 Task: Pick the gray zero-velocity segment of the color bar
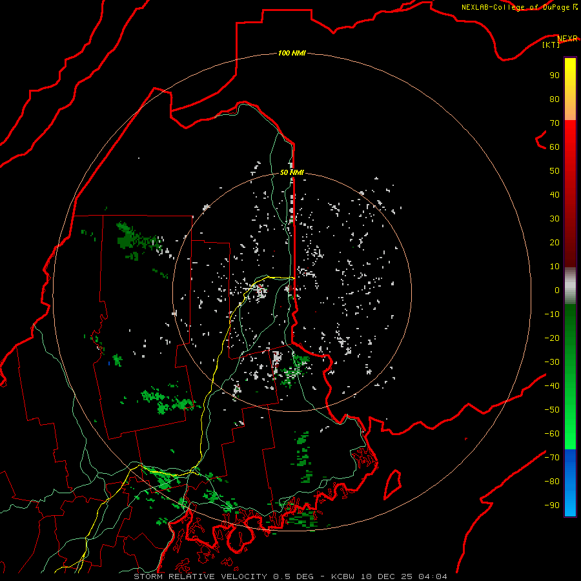(x=570, y=286)
